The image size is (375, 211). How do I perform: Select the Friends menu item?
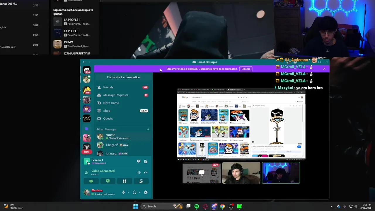click(123, 87)
